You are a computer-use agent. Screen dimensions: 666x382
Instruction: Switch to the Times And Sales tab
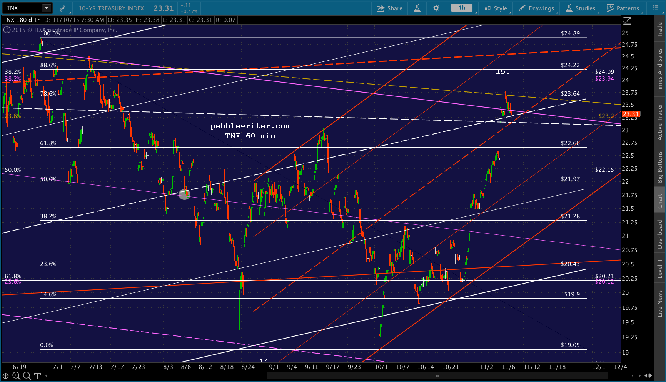(x=660, y=70)
